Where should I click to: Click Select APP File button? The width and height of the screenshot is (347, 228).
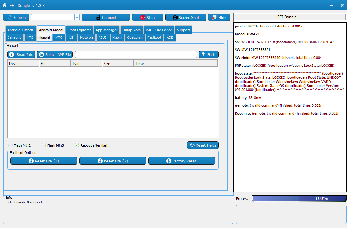[55, 54]
